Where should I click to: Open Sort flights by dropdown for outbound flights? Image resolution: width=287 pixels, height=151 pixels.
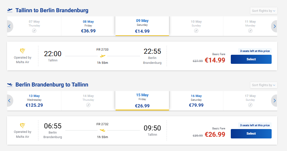click(264, 11)
